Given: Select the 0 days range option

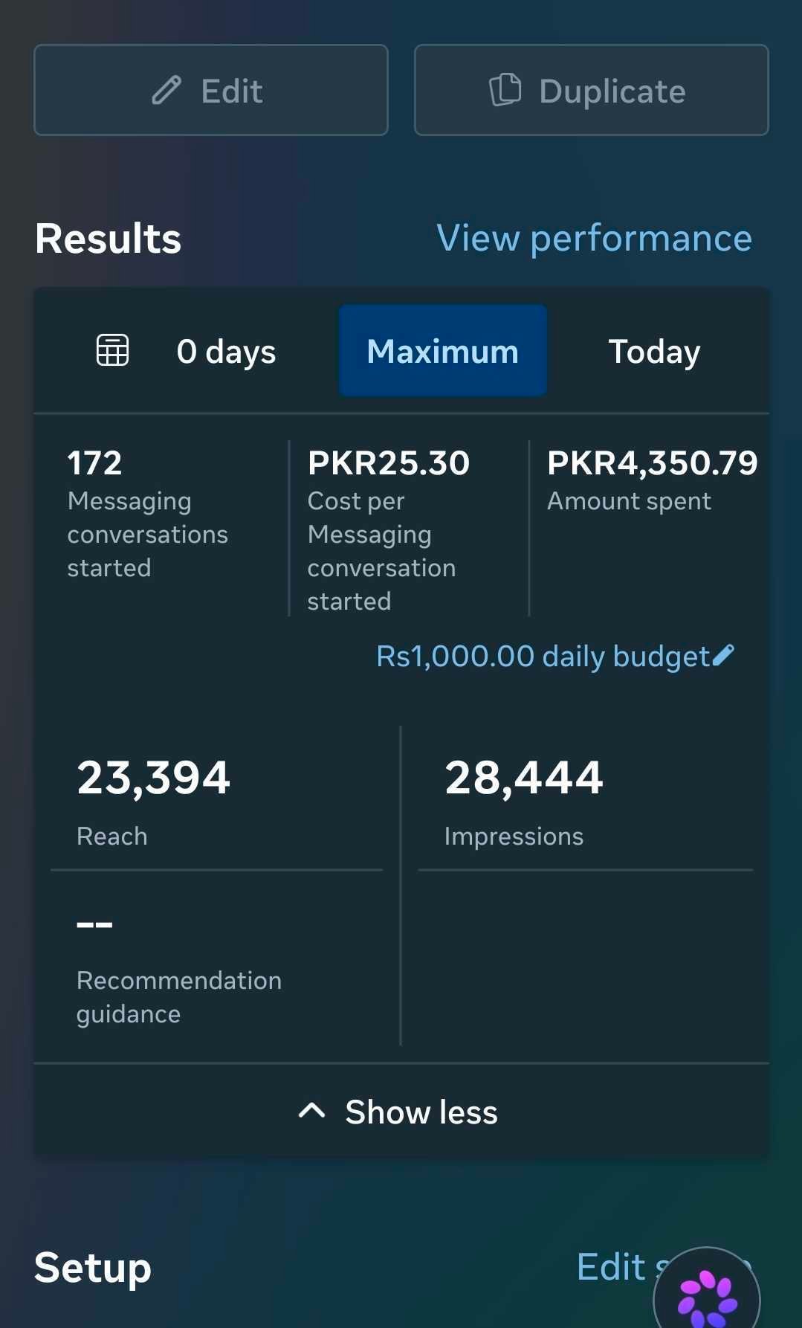Looking at the screenshot, I should [226, 352].
